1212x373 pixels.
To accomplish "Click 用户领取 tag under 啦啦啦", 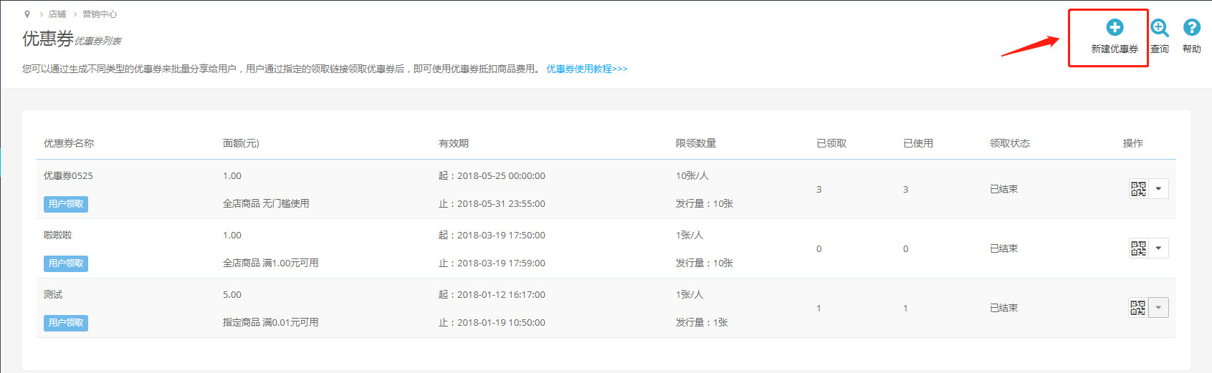I will coord(66,263).
